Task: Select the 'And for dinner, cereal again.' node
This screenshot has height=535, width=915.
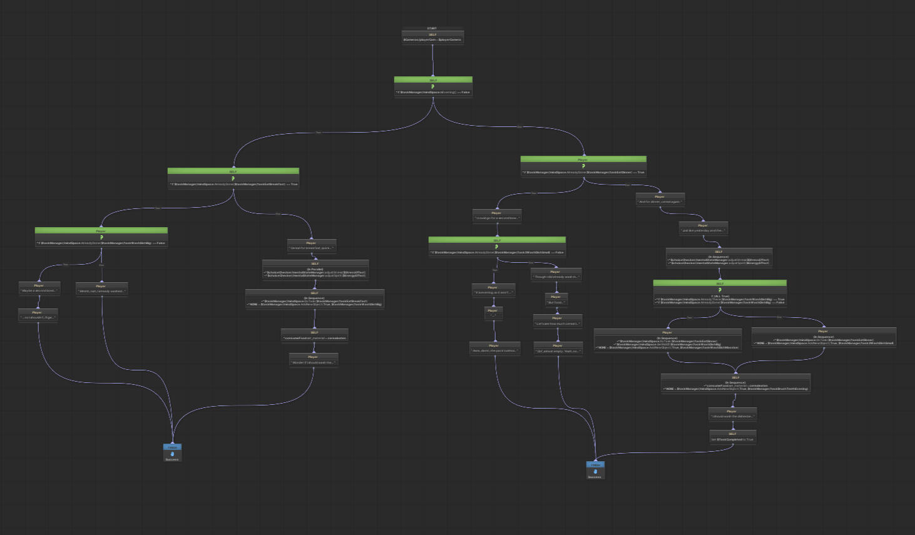Action: [660, 199]
